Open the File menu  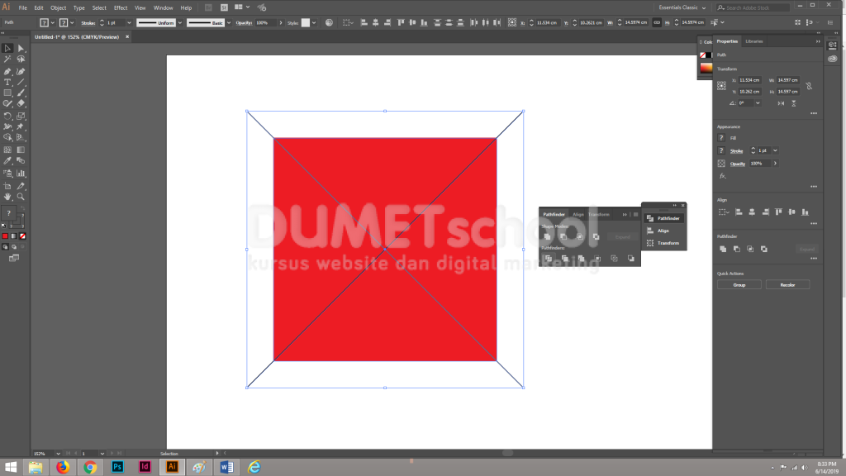pyautogui.click(x=22, y=7)
